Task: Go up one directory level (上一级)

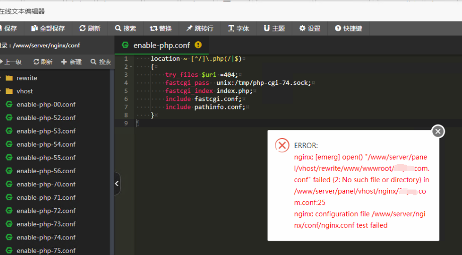Action: pyautogui.click(x=10, y=62)
